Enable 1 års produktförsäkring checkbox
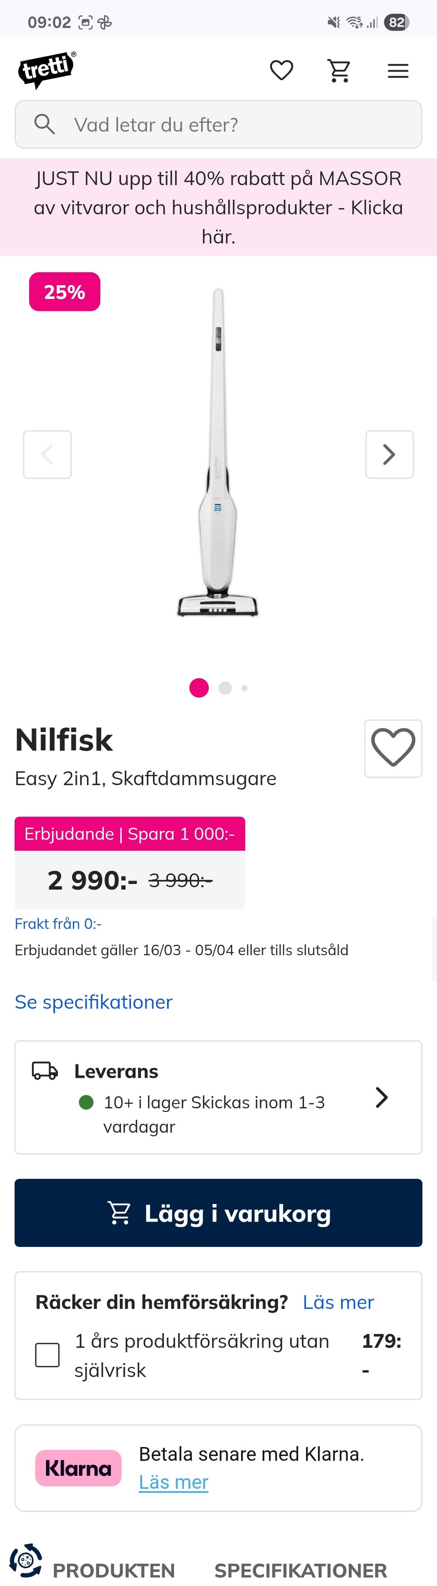 pyautogui.click(x=47, y=1354)
